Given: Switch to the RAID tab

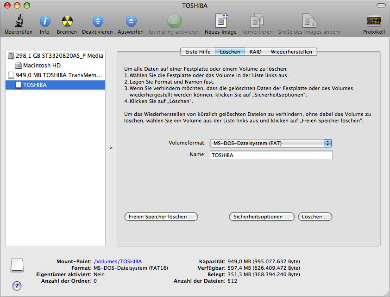Looking at the screenshot, I should [255, 52].
